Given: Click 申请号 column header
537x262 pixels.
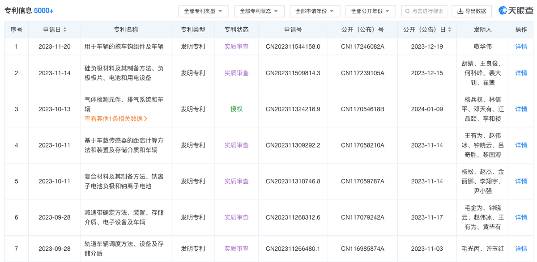Looking at the screenshot, I should pyautogui.click(x=293, y=30).
